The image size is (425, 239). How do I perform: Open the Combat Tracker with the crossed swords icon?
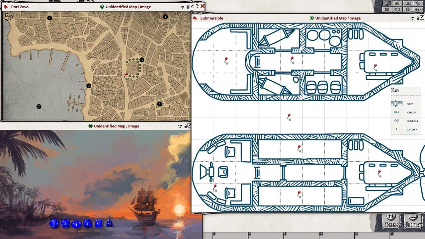tap(397, 4)
